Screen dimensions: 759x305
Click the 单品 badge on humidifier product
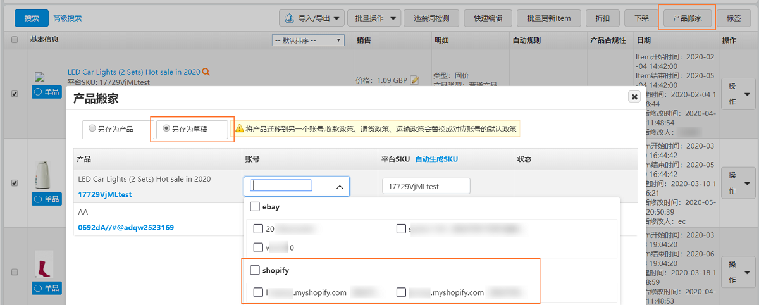pos(47,199)
